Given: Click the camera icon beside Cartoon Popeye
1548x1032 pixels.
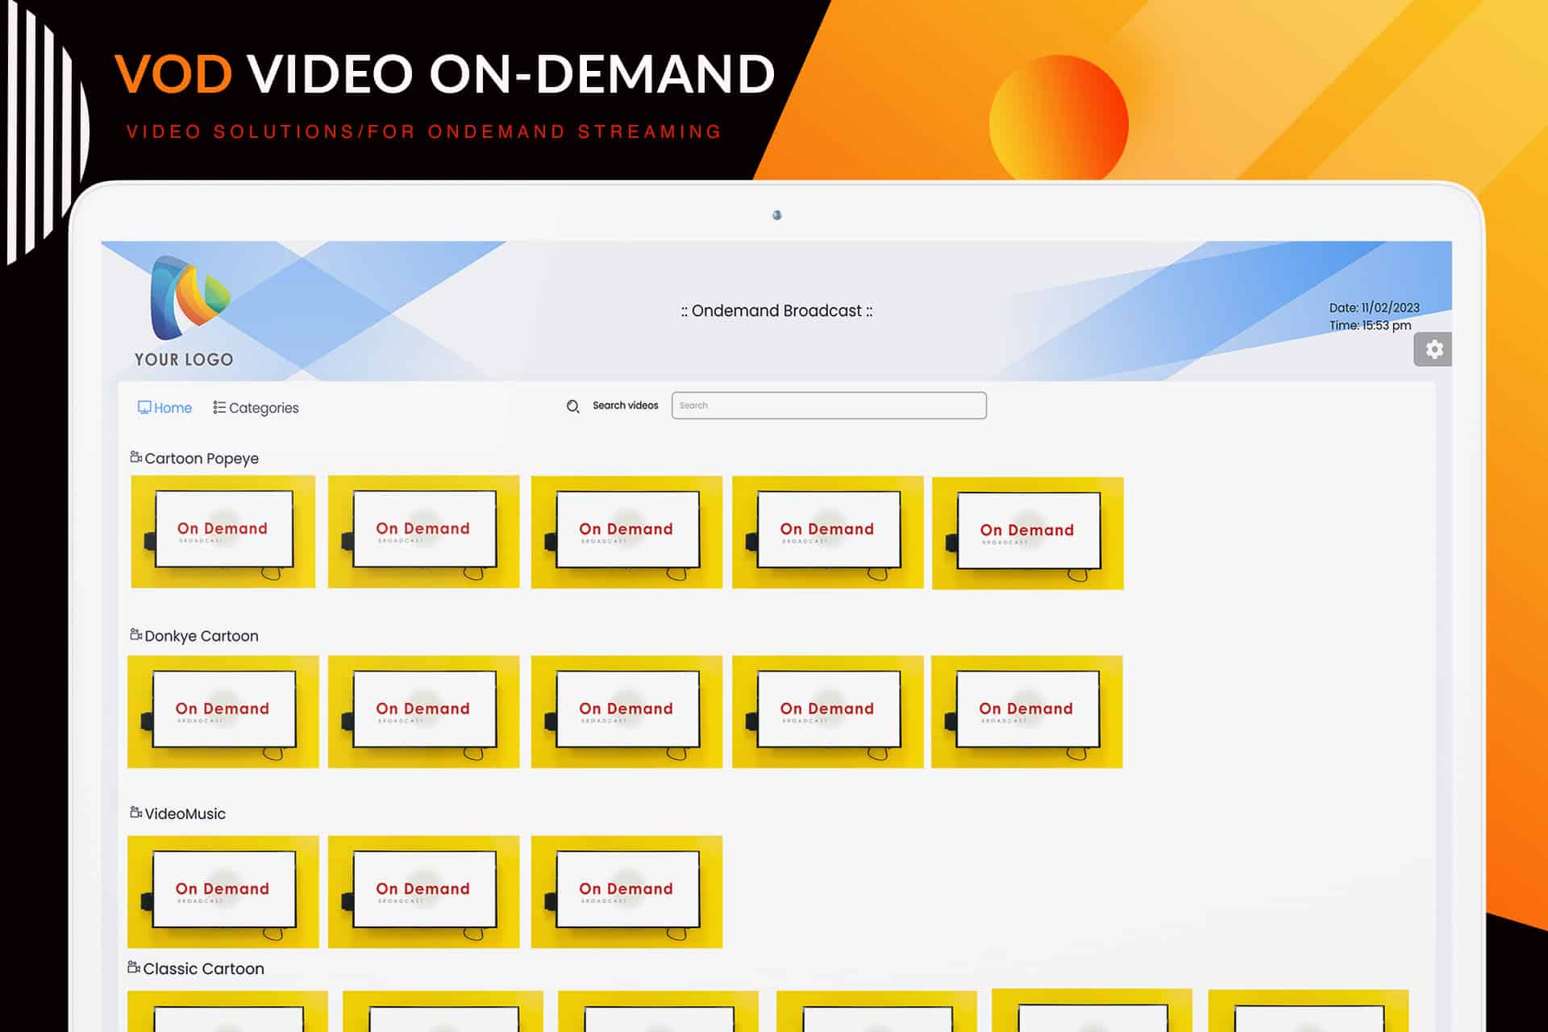Looking at the screenshot, I should point(135,457).
